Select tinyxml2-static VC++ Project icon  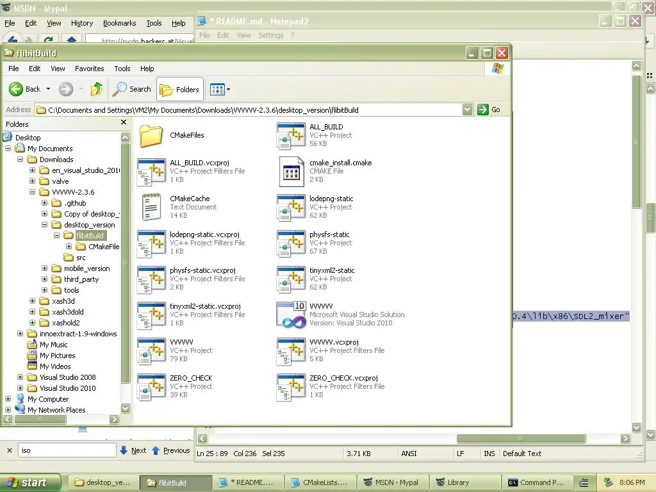coord(291,279)
